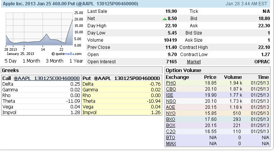Image resolution: width=274 pixels, height=152 pixels.
Task: Click the Jan 28 3:44 AM EST timestamp
Action: [x=246, y=4]
